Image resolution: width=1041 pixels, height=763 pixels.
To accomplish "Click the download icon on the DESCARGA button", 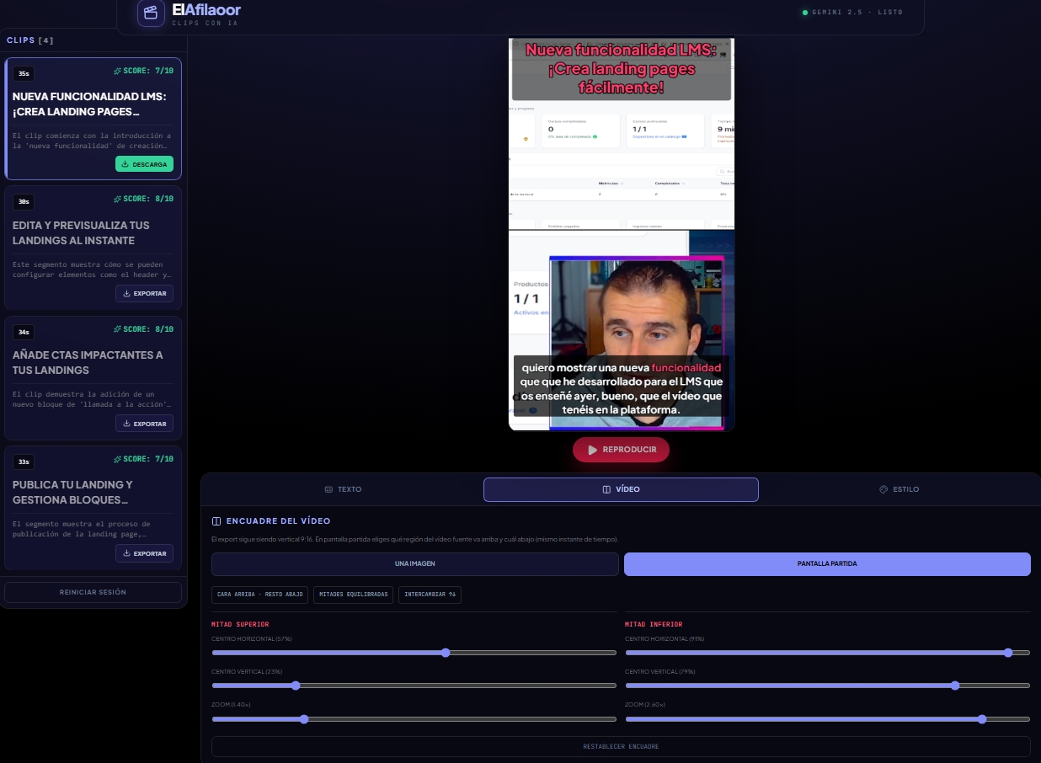I will [125, 164].
